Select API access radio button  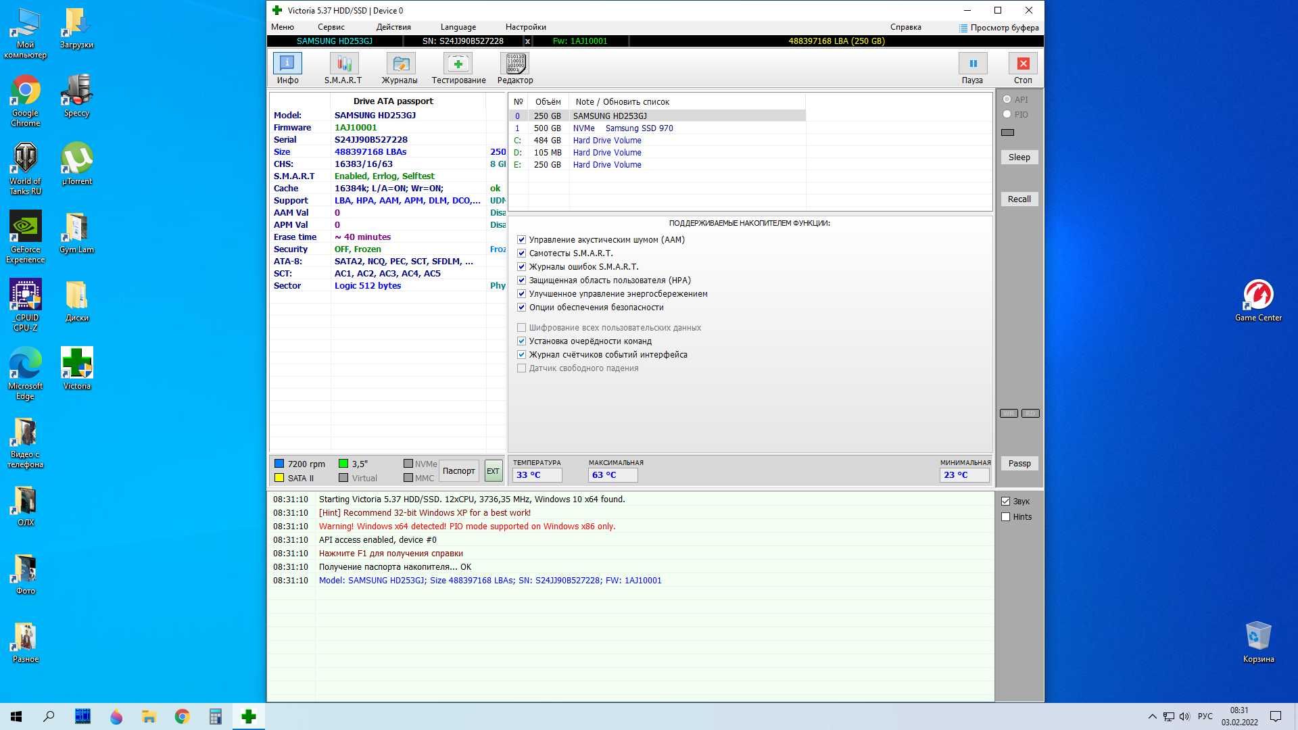(1007, 99)
